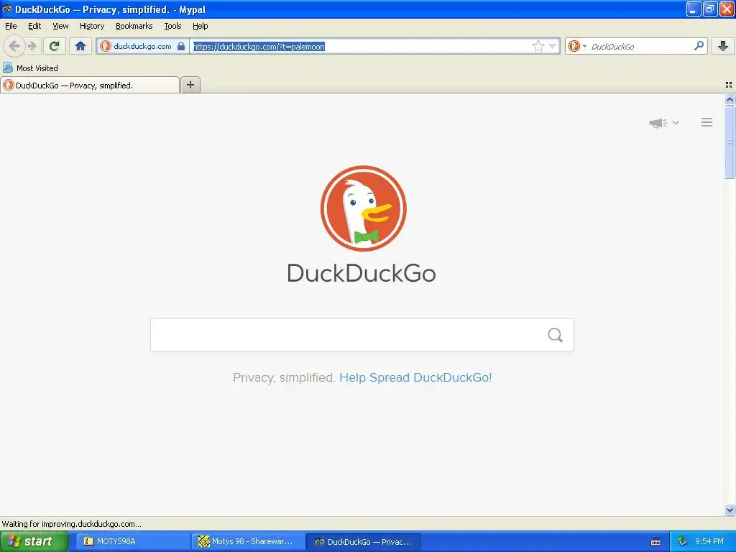This screenshot has width=736, height=552.
Task: Click the DuckDuckGo duck logo
Action: (363, 208)
